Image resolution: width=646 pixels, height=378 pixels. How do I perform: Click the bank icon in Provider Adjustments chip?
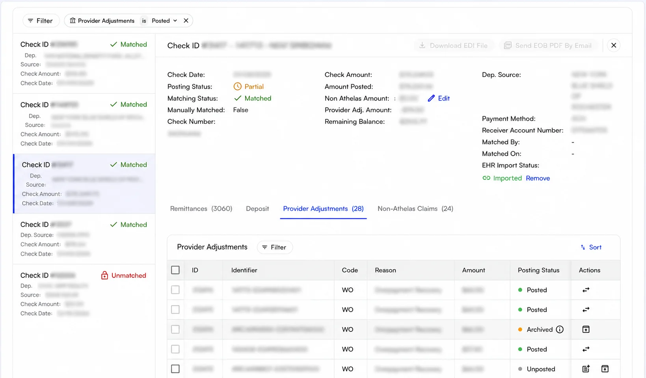point(73,20)
